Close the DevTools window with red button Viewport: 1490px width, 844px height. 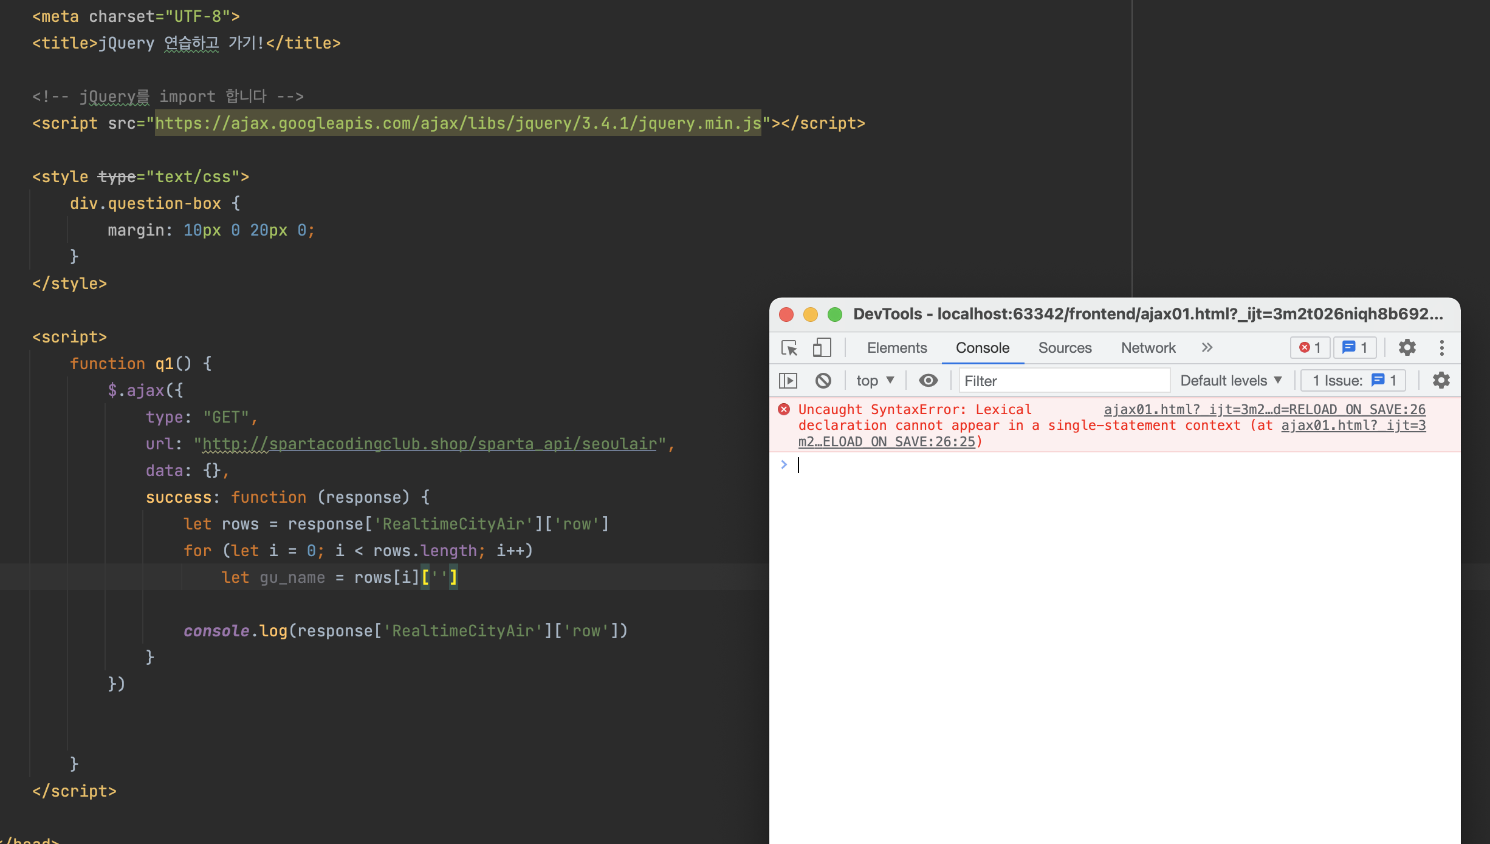click(x=786, y=314)
